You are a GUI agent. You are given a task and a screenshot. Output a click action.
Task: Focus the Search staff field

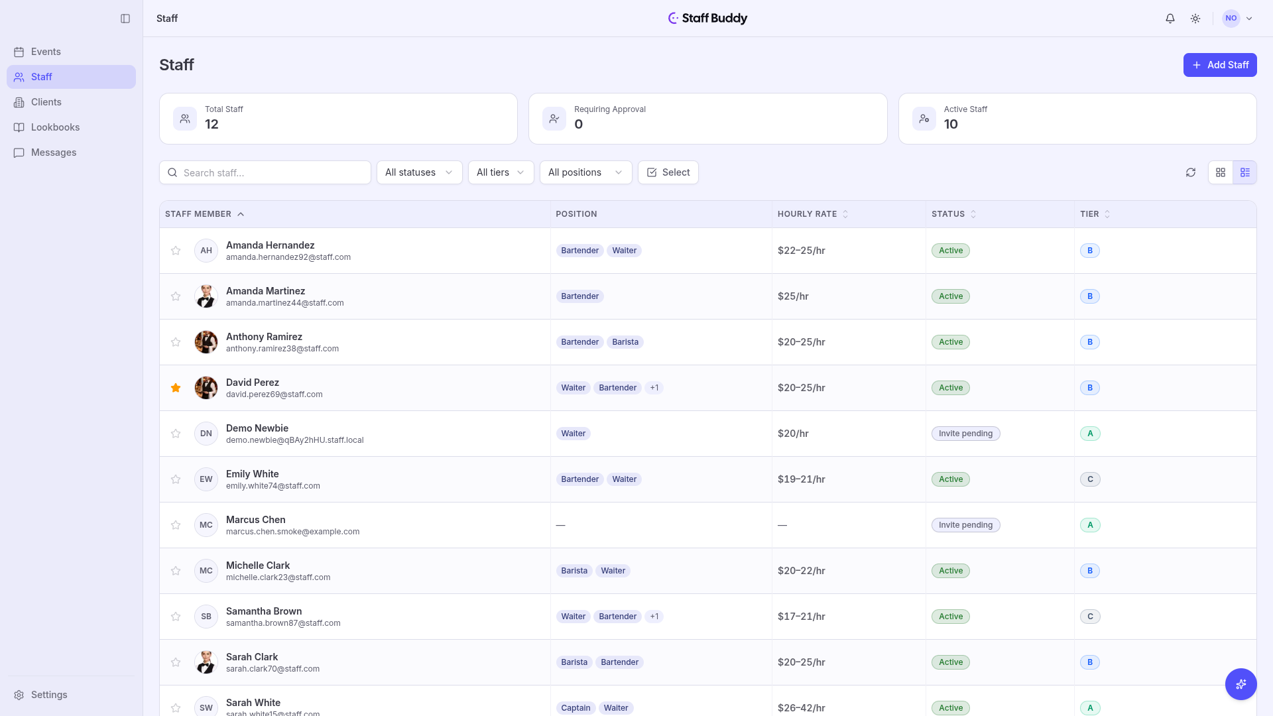[x=265, y=172]
